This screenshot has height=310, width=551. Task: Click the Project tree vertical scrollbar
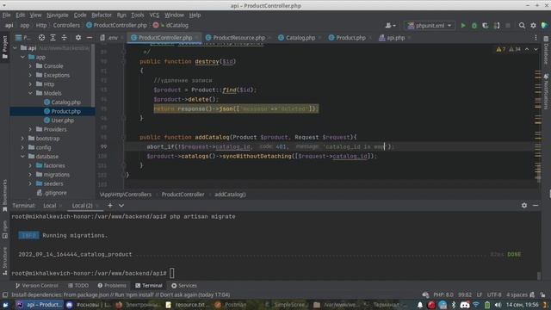tap(93, 76)
